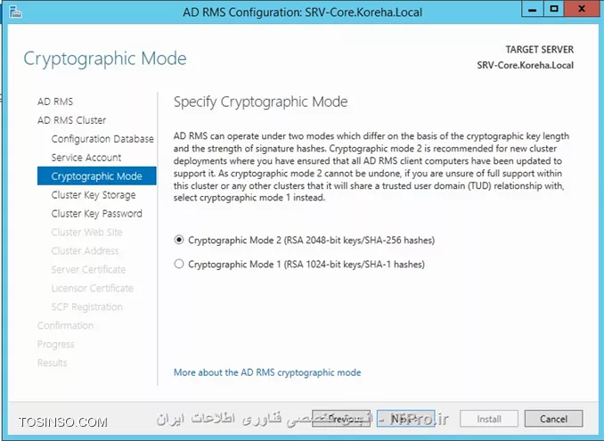Close the AD RMS Configuration window
The height and width of the screenshot is (441, 604).
[x=582, y=9]
